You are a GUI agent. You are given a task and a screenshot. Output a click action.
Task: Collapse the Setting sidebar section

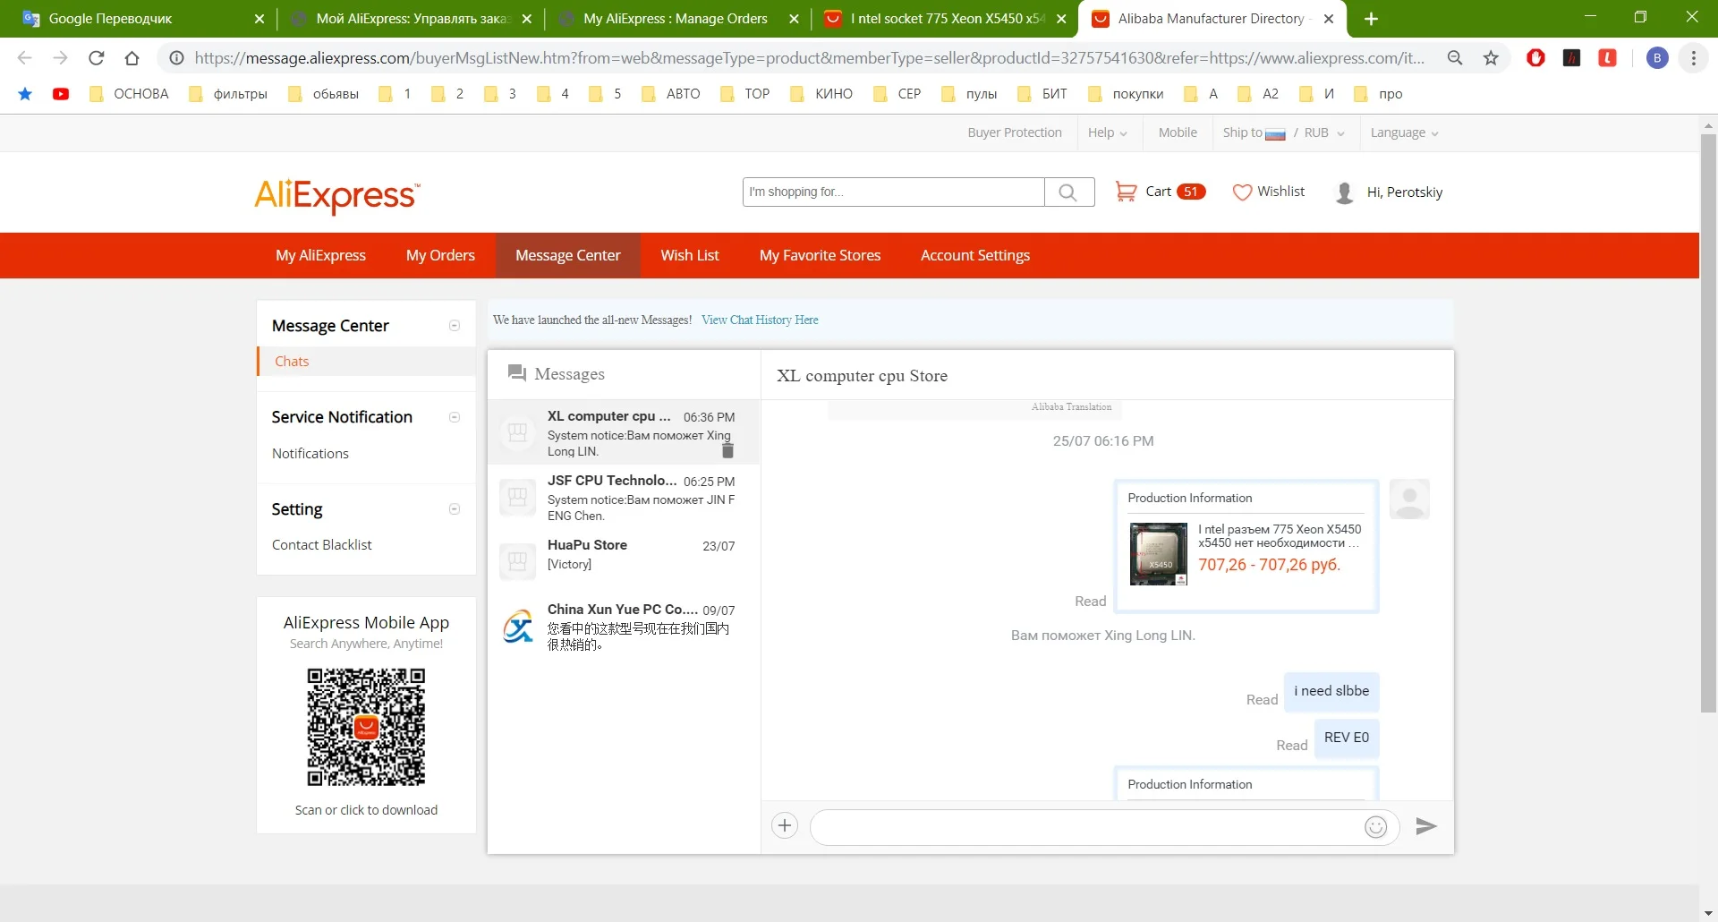[x=455, y=509]
